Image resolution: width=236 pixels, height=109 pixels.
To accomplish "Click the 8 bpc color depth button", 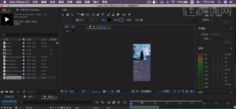I will [18, 92].
